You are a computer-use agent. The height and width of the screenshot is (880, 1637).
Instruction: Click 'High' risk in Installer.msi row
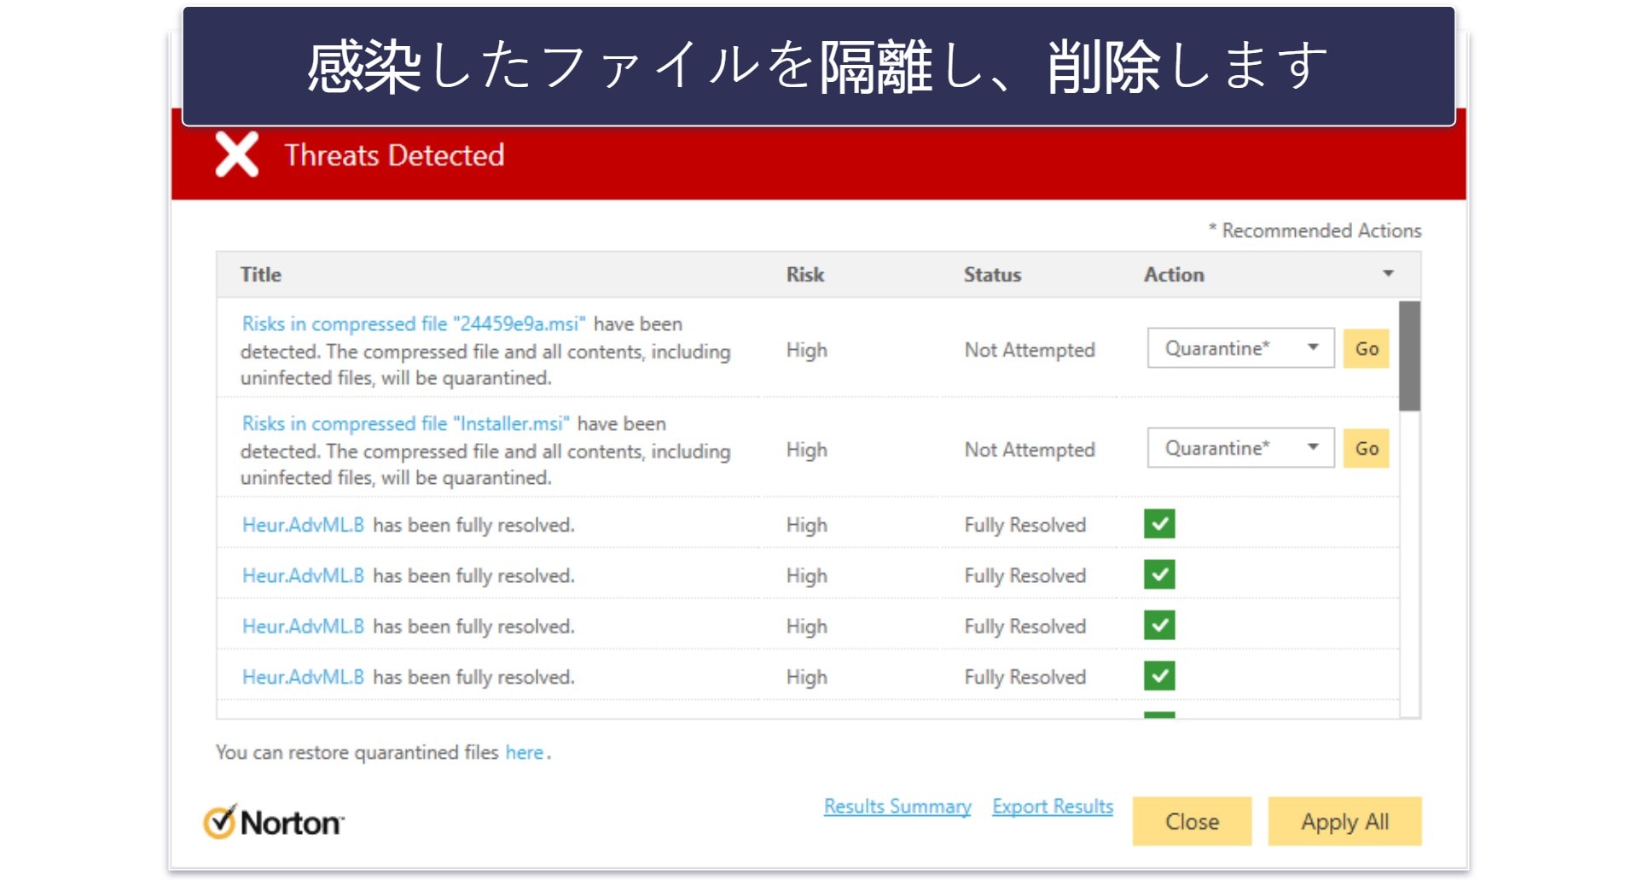click(x=806, y=450)
